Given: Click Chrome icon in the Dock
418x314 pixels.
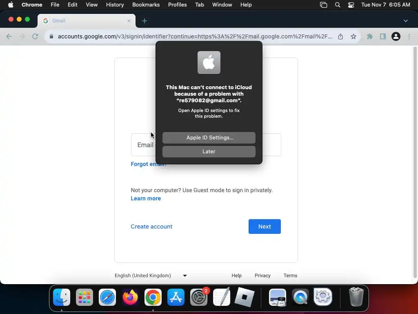Looking at the screenshot, I should click(x=153, y=297).
